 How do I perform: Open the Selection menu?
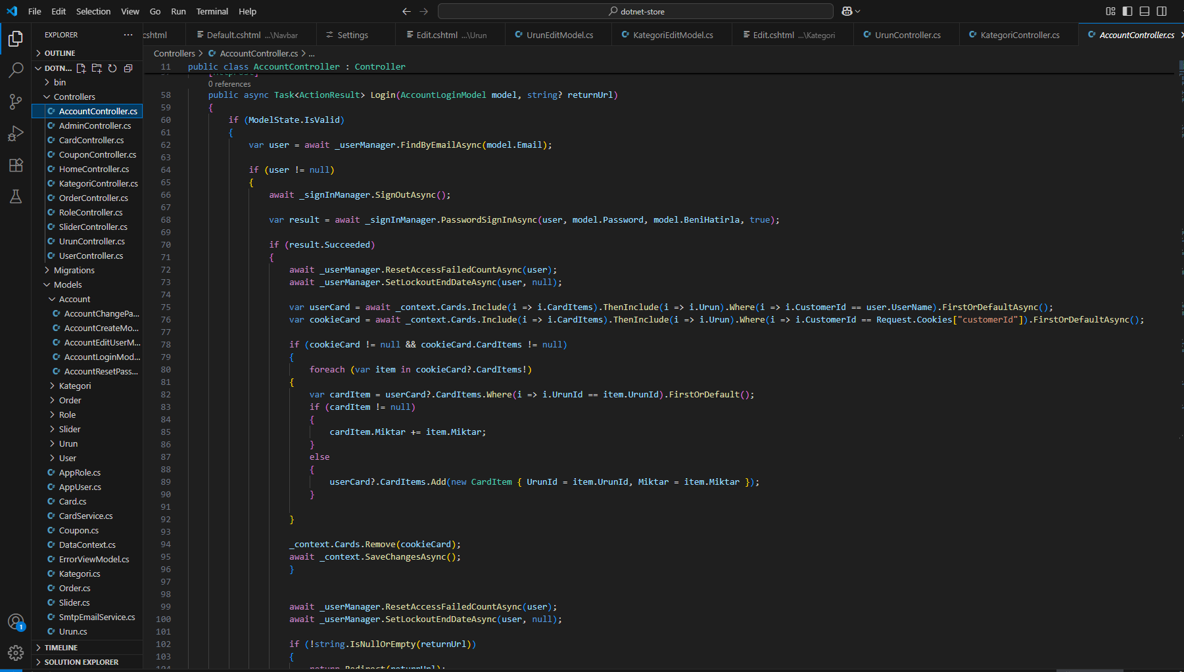[93, 11]
